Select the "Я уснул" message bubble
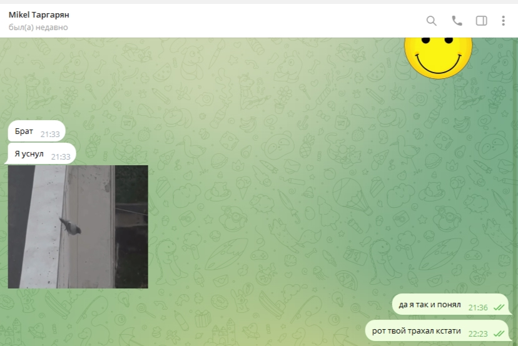Image resolution: width=518 pixels, height=346 pixels. tap(30, 154)
